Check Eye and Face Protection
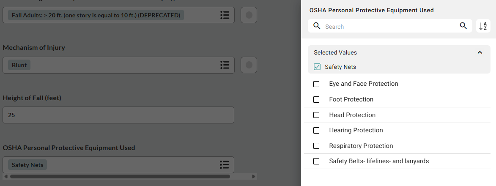The image size is (496, 186). click(x=316, y=84)
